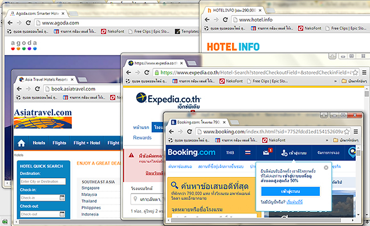Close the Booking.com sign-in popup
370x226 pixels.
(326, 167)
